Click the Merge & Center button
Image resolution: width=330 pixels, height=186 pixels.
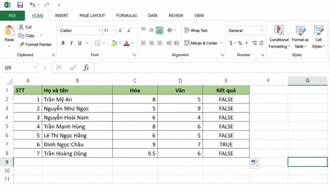201,43
